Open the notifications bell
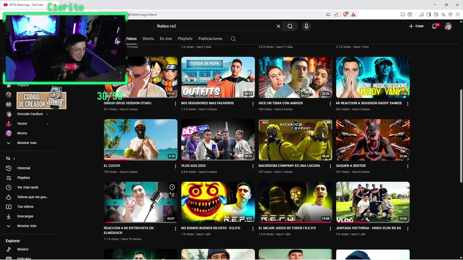Screen dimensions: 463x260 click(435, 26)
